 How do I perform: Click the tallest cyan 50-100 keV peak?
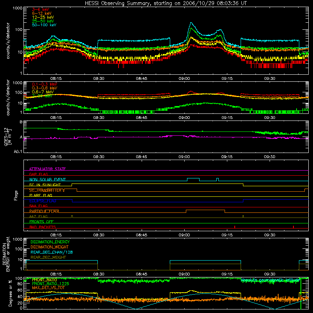click(x=191, y=23)
